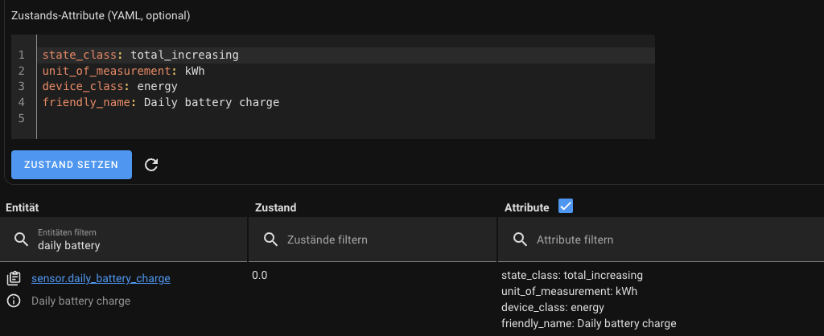Screen dimensions: 824x336
Task: Click the 0.0 state value of the sensor
Action: [x=259, y=276]
